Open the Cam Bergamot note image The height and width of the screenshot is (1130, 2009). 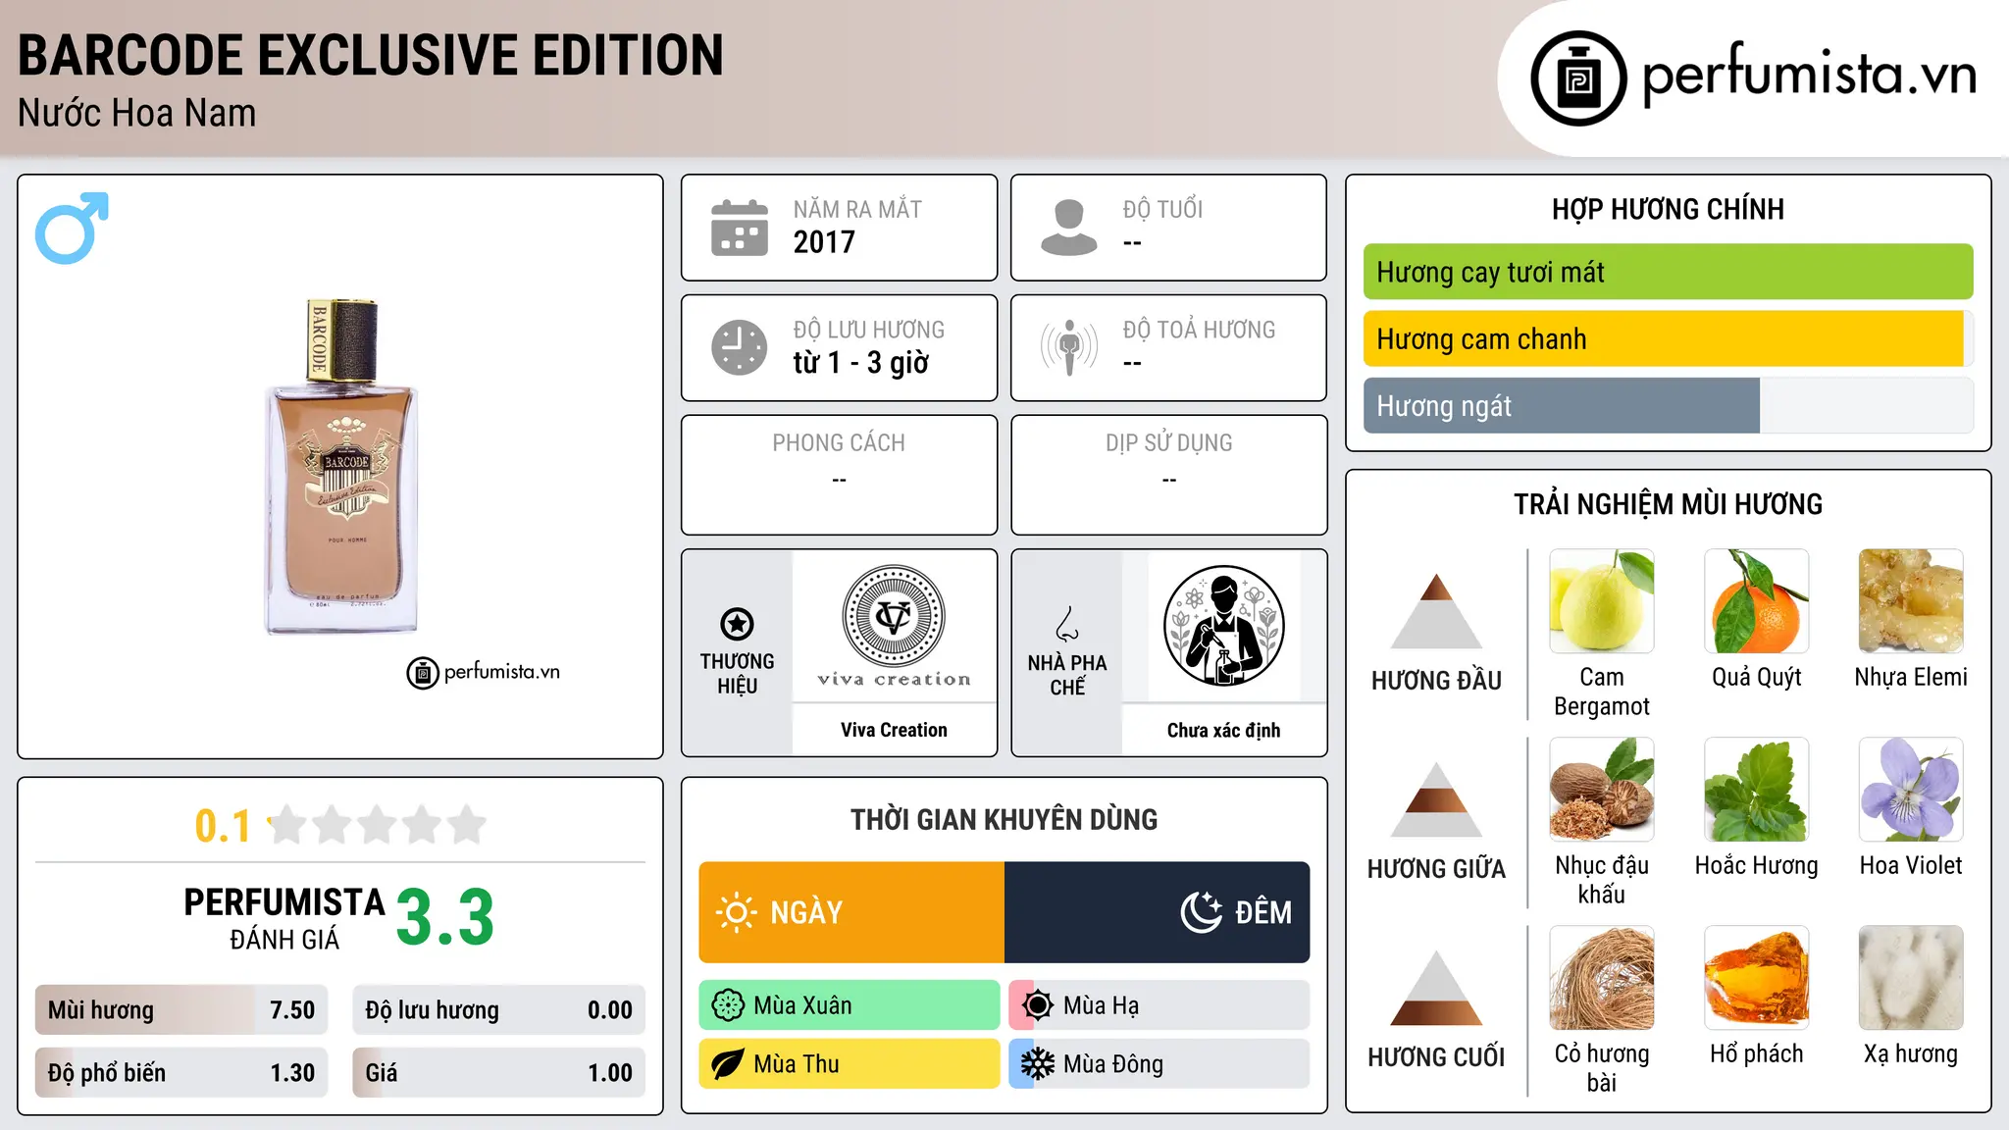tap(1602, 601)
